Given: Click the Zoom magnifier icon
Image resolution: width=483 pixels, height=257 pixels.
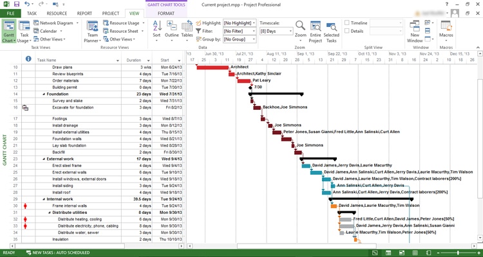Looking at the screenshot, I should click(300, 29).
